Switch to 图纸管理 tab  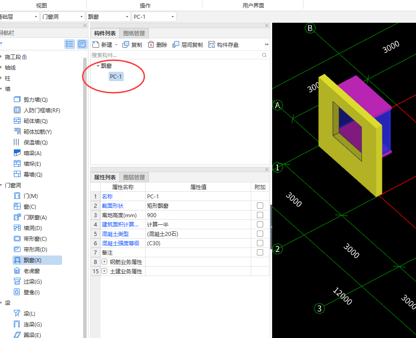134,33
